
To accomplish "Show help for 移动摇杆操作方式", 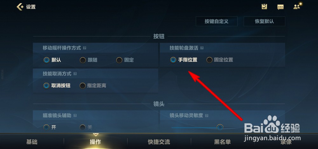I will coord(85,48).
